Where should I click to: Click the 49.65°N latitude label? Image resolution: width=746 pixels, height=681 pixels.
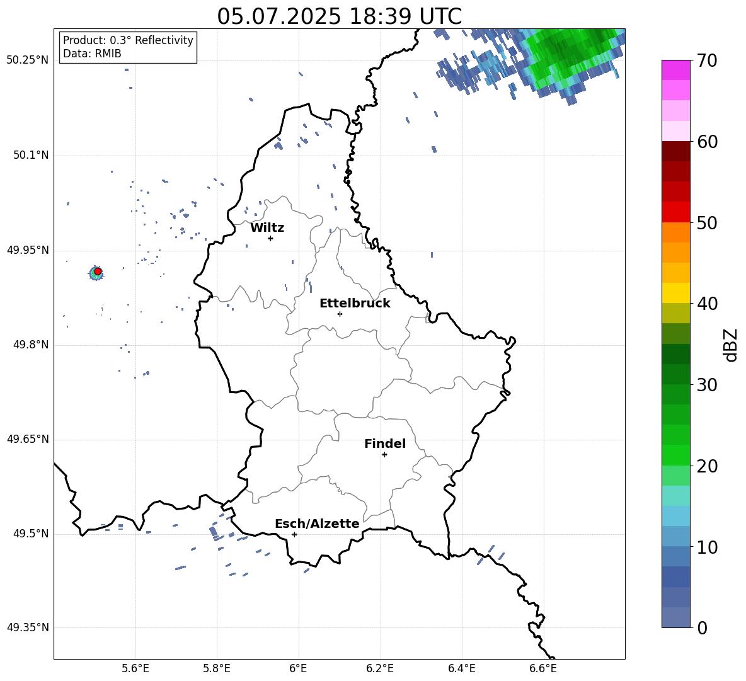pyautogui.click(x=28, y=439)
